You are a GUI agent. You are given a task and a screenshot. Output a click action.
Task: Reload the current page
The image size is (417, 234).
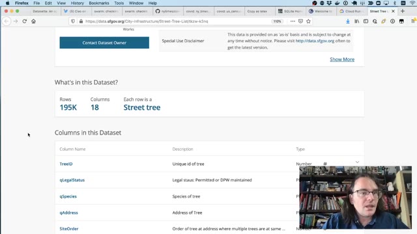[x=25, y=21]
